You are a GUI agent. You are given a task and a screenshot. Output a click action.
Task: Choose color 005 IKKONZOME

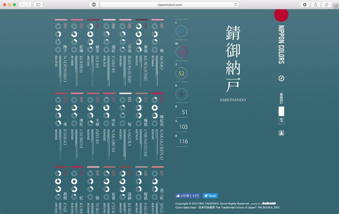(x=125, y=53)
